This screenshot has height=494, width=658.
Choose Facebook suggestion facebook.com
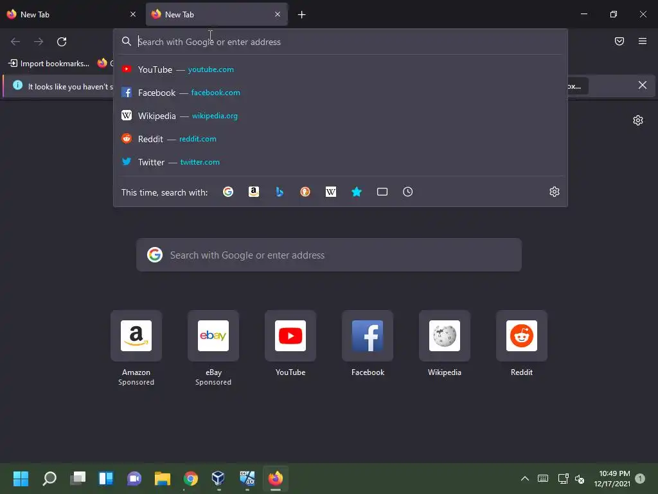[x=341, y=93]
